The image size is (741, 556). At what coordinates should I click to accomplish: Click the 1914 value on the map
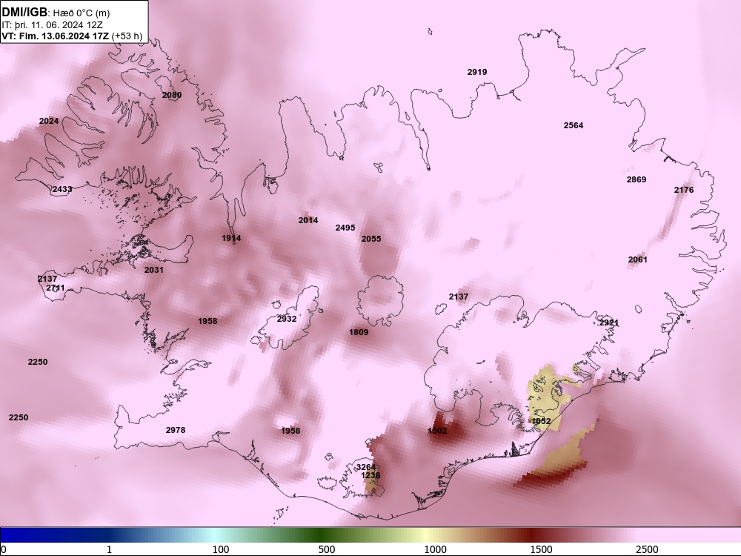click(231, 238)
